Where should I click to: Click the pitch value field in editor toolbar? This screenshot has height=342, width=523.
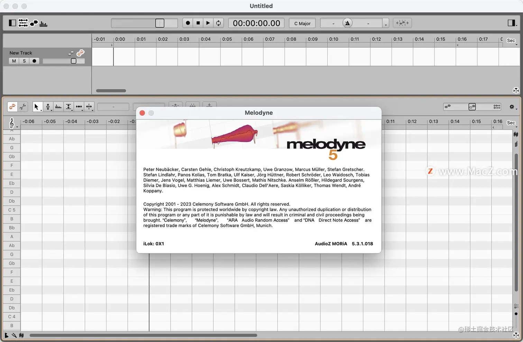click(x=113, y=107)
